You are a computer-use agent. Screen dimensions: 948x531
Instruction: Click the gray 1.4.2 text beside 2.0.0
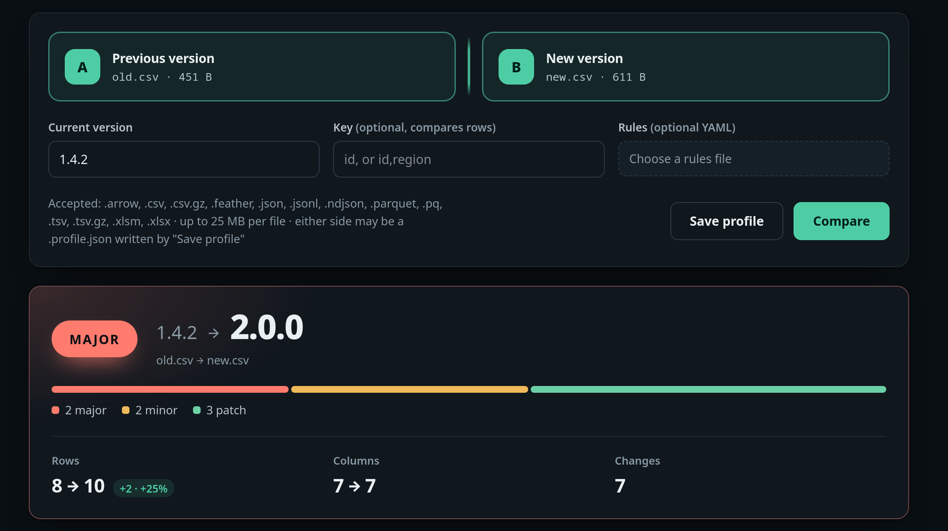(x=177, y=333)
